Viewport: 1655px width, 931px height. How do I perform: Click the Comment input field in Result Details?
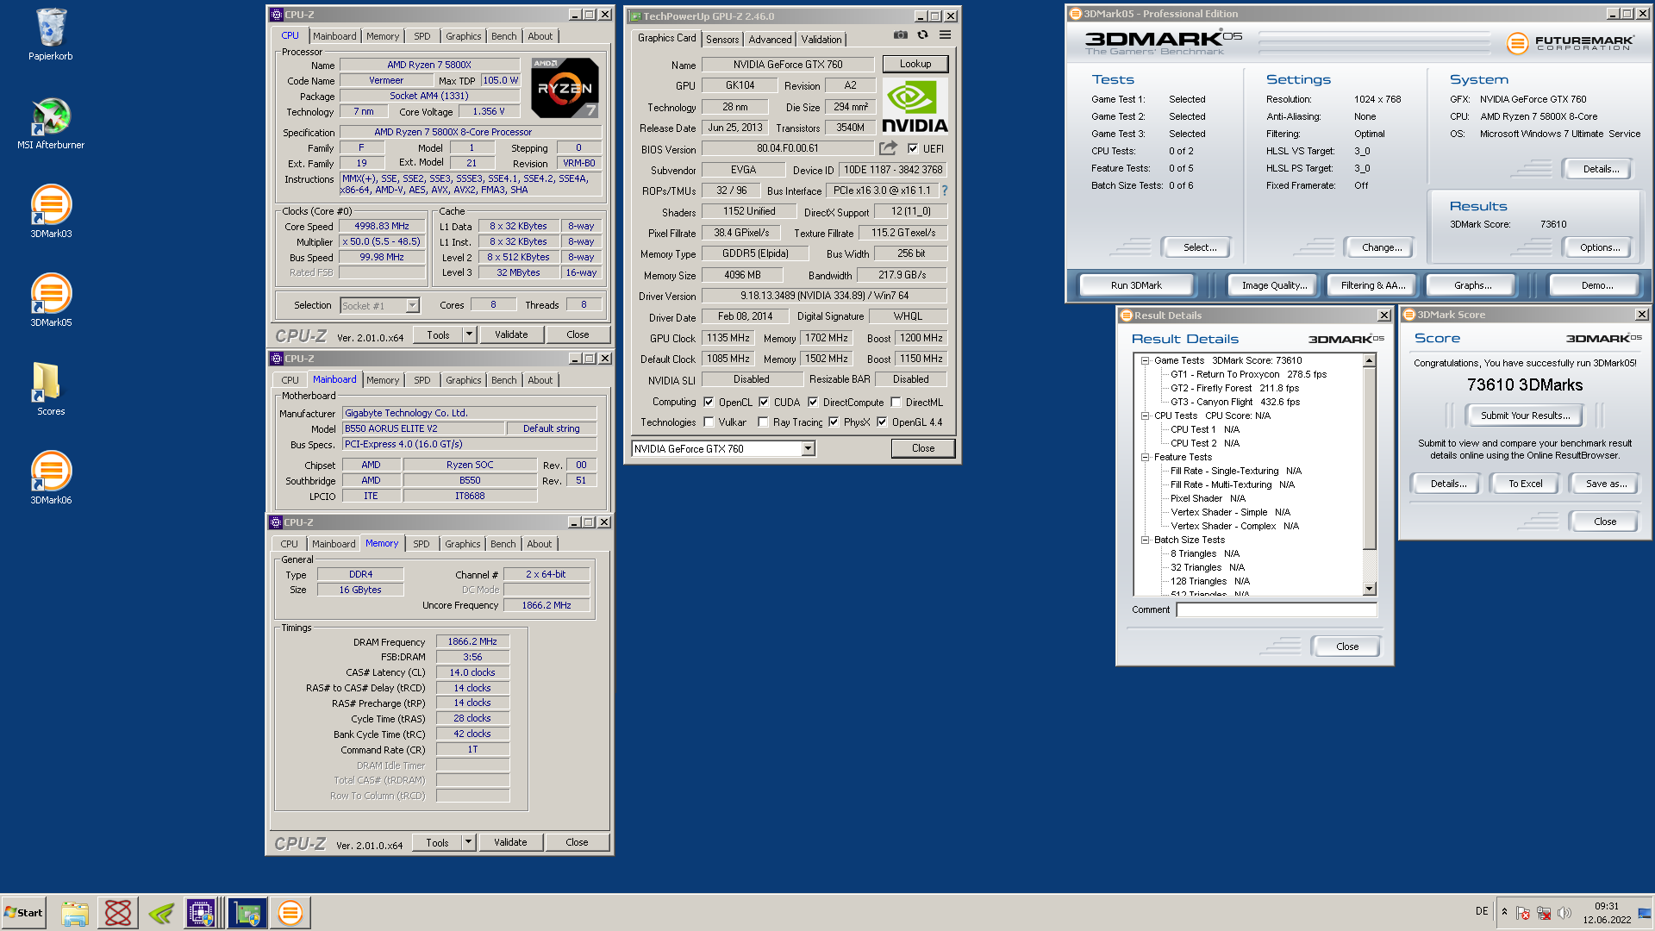1276,609
